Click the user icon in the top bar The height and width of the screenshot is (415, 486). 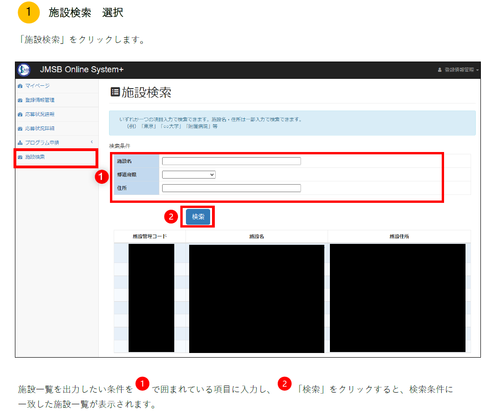[x=439, y=70]
